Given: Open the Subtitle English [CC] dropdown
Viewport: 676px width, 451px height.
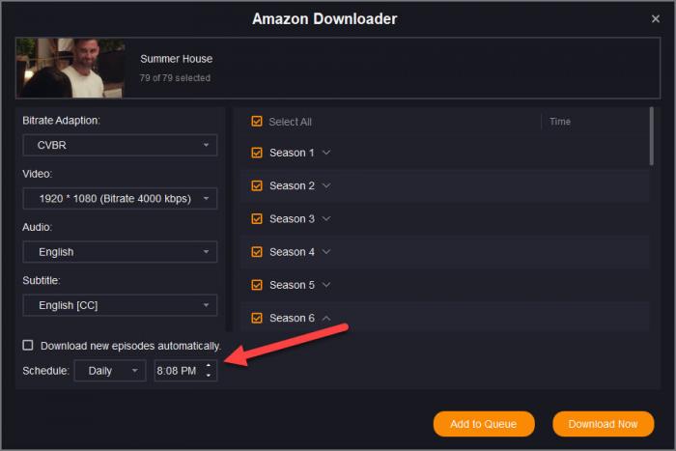Looking at the screenshot, I should coord(120,305).
